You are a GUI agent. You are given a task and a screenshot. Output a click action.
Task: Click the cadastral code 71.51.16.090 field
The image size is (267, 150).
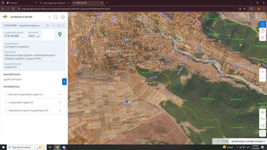(14, 35)
